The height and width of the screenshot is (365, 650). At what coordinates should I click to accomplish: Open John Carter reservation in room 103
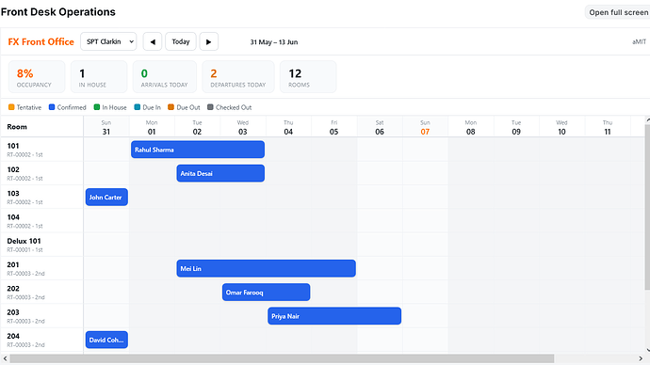[x=106, y=197]
